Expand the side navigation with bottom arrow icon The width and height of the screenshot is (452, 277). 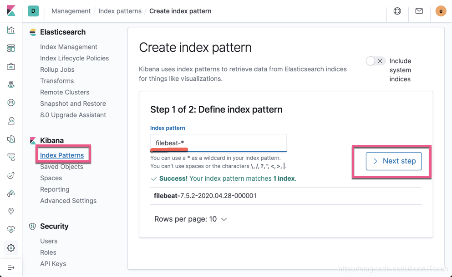coord(11,268)
